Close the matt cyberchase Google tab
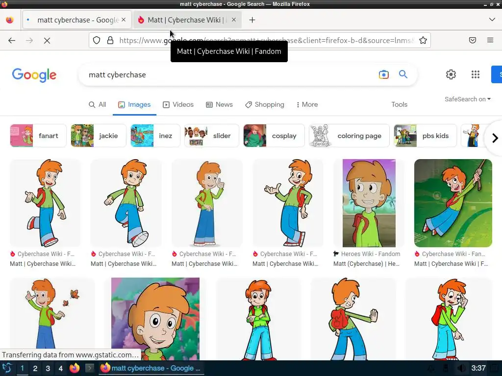This screenshot has width=502, height=376. 124,20
